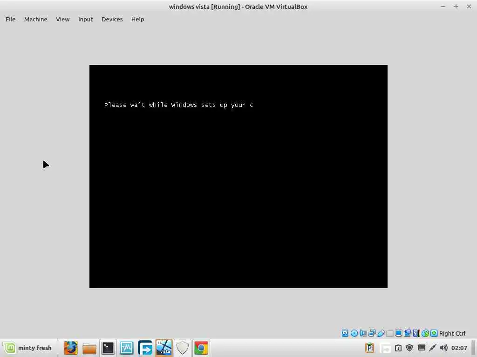Open the keyboard tray icon
Viewport: 477px width, 357px height.
pyautogui.click(x=421, y=348)
